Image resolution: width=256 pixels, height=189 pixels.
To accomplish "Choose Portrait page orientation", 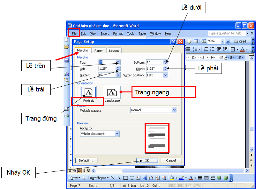I will 88,94.
